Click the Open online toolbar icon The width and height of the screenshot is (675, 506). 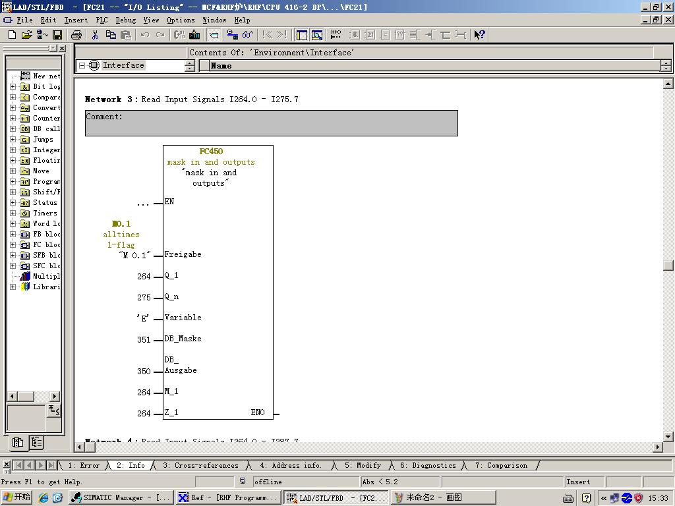click(x=42, y=35)
